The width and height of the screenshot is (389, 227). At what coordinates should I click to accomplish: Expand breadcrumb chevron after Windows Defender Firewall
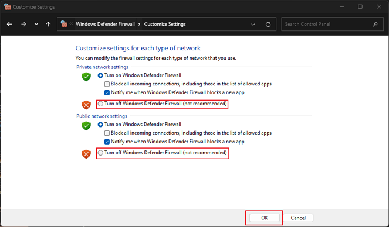coord(139,24)
